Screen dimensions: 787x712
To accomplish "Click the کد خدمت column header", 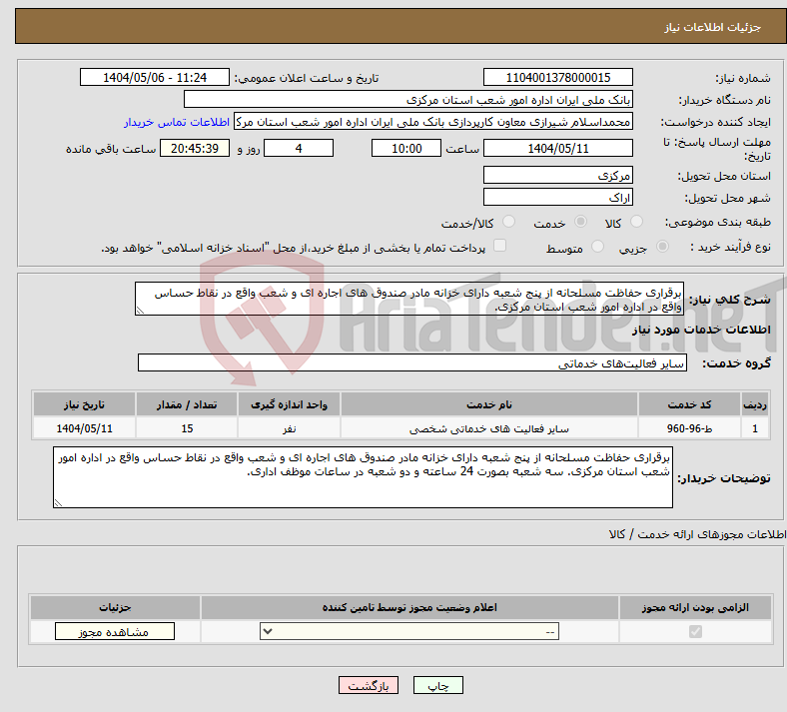I will click(x=690, y=404).
